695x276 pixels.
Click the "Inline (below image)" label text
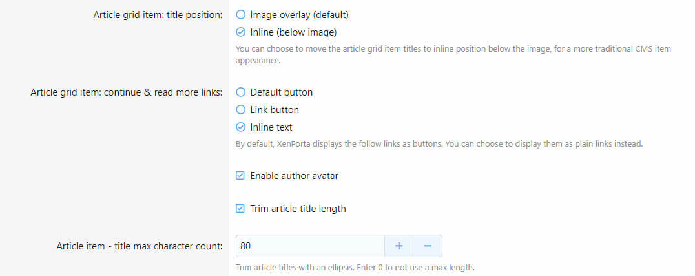pos(294,32)
